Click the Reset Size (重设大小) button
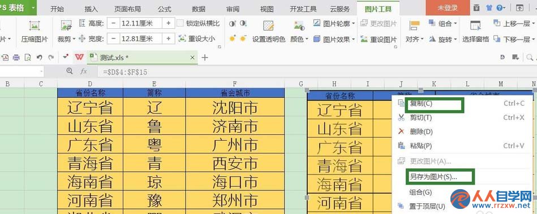This screenshot has width=537, height=214. coord(197,38)
